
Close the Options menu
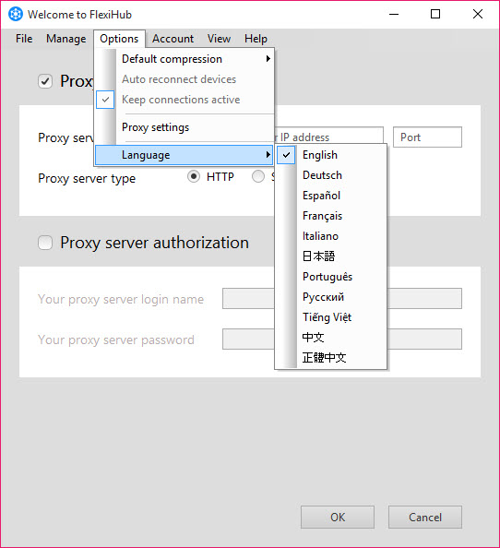119,39
